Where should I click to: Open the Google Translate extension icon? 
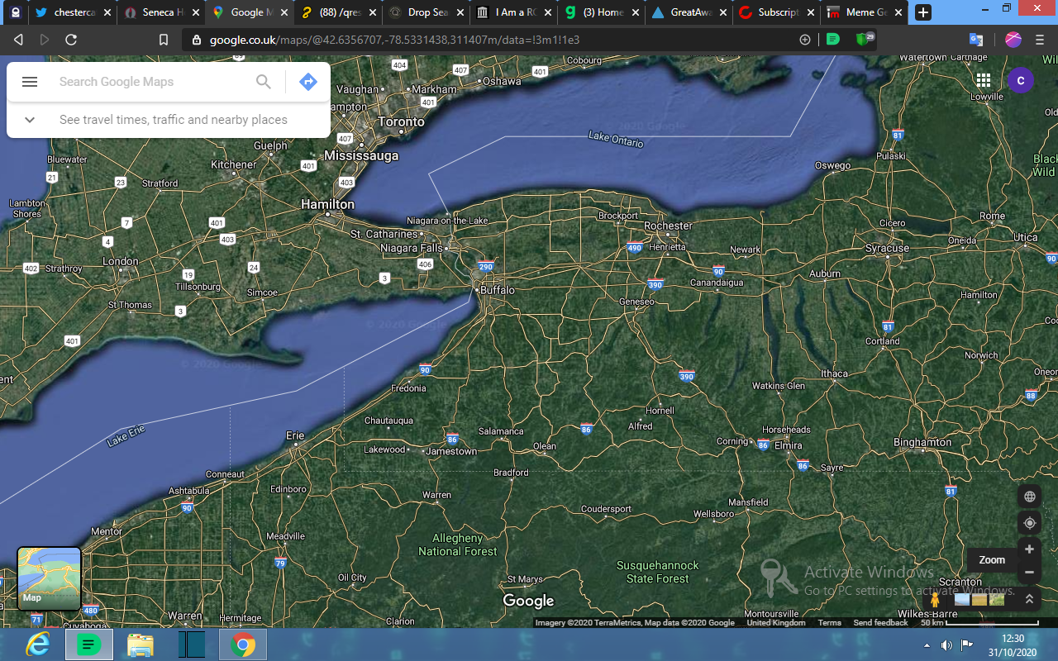point(976,40)
